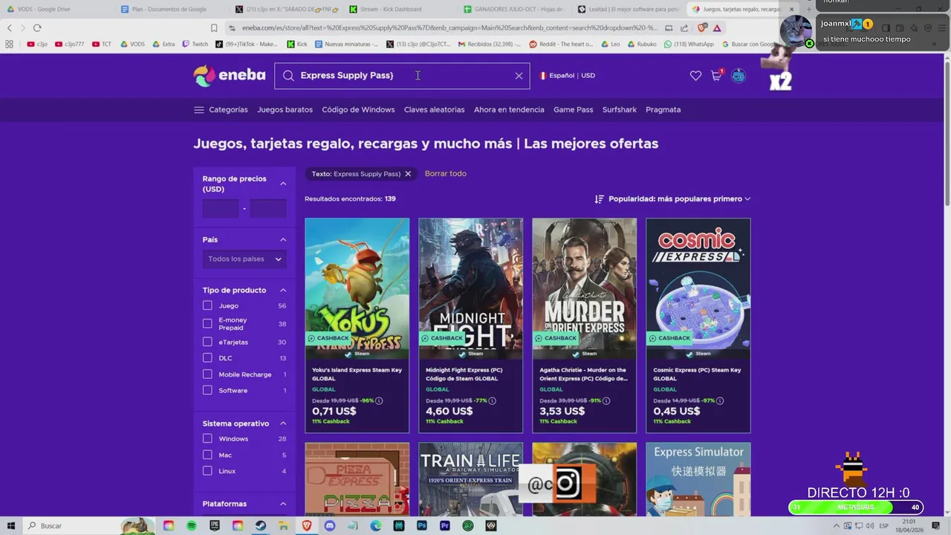Open the Twitch bookmark
951x535 pixels.
[x=195, y=44]
